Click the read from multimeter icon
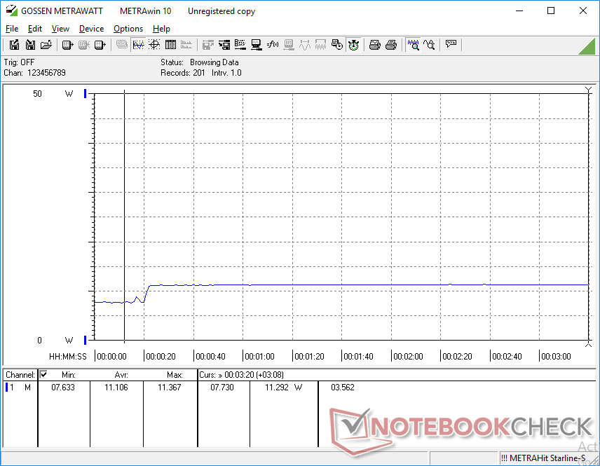The height and width of the screenshot is (466, 600). (67, 45)
